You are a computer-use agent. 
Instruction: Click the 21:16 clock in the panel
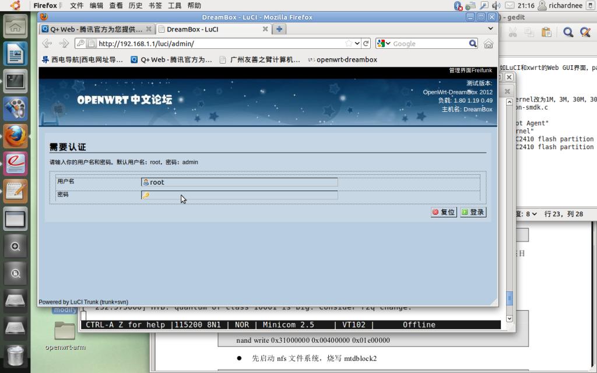(x=526, y=5)
